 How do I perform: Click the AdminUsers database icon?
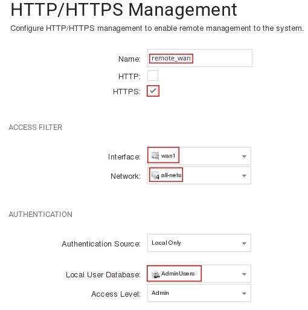pyautogui.click(x=156, y=274)
